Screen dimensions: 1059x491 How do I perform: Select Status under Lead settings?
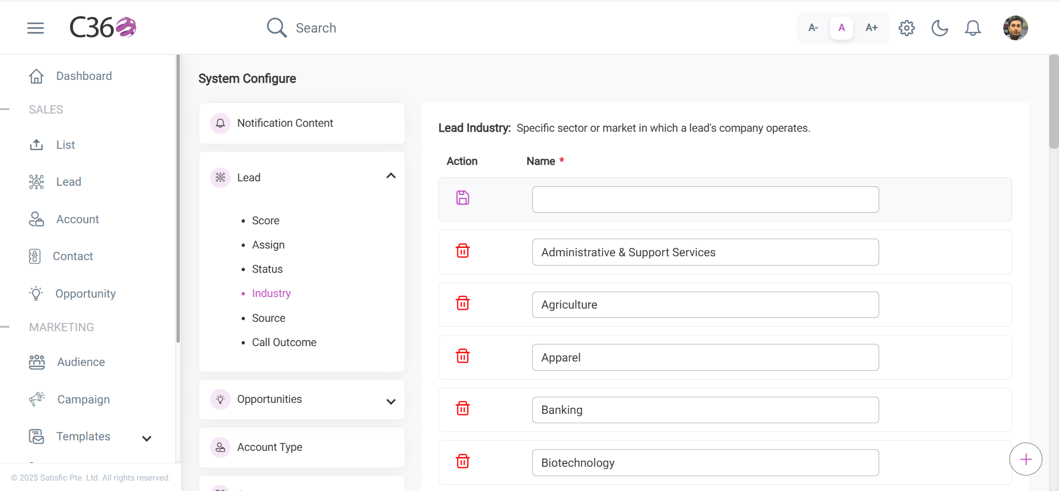click(x=268, y=269)
